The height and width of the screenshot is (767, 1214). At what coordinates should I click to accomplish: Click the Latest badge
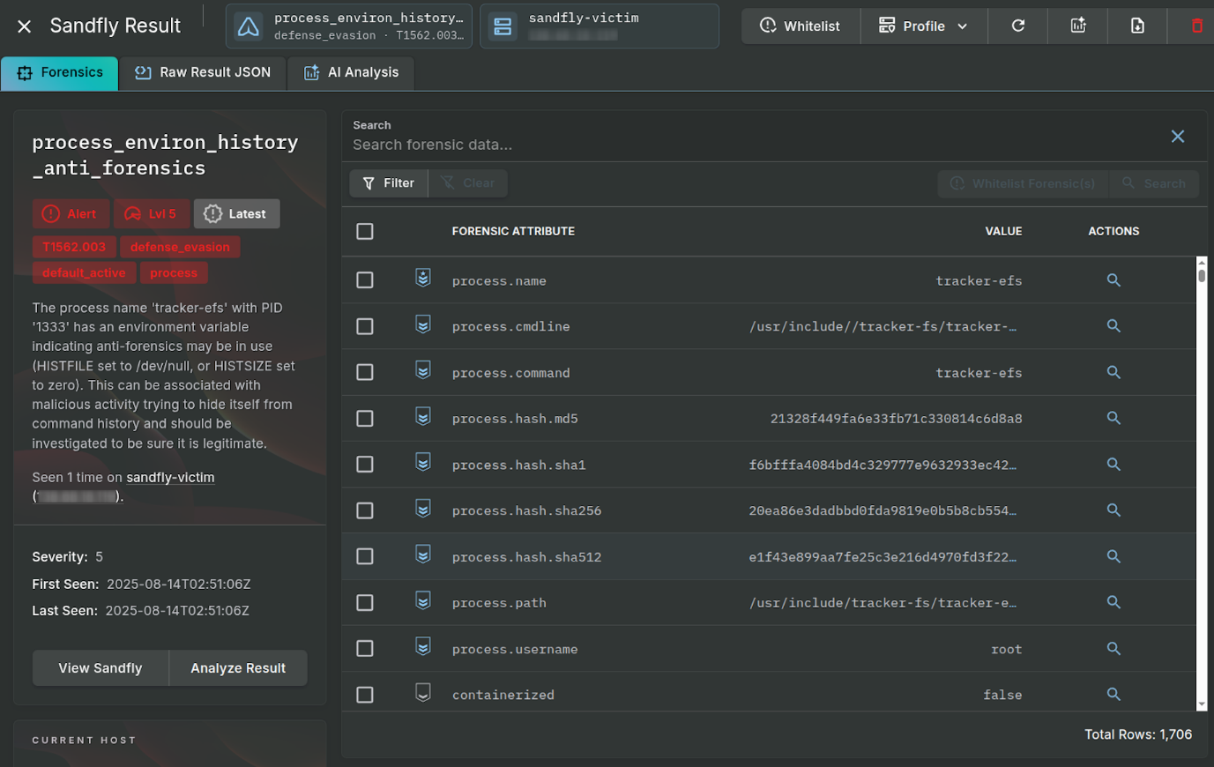(x=236, y=213)
